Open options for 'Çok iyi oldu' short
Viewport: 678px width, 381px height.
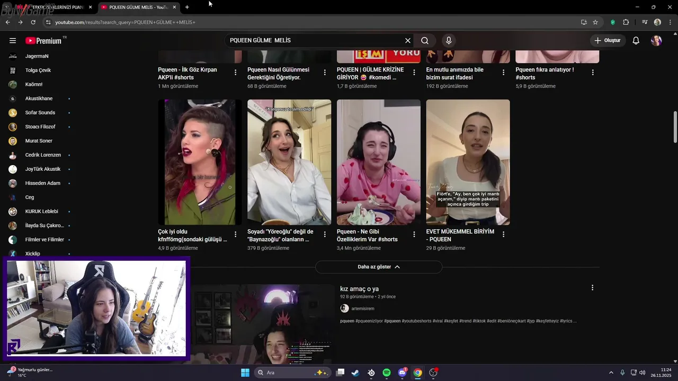coord(235,234)
